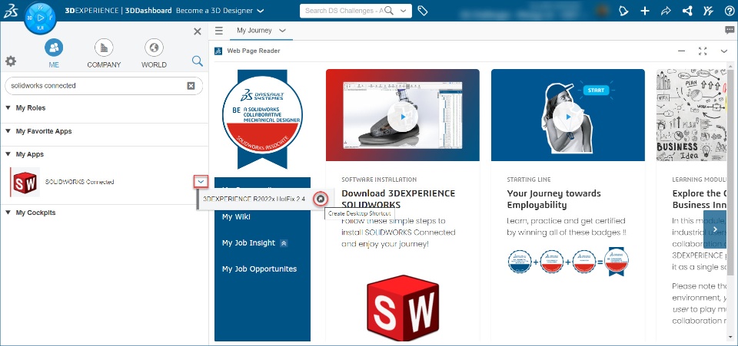Select 3DEXPERIENCE R2022x HotFix 2.4 entry
This screenshot has height=346, width=738.
tap(254, 199)
